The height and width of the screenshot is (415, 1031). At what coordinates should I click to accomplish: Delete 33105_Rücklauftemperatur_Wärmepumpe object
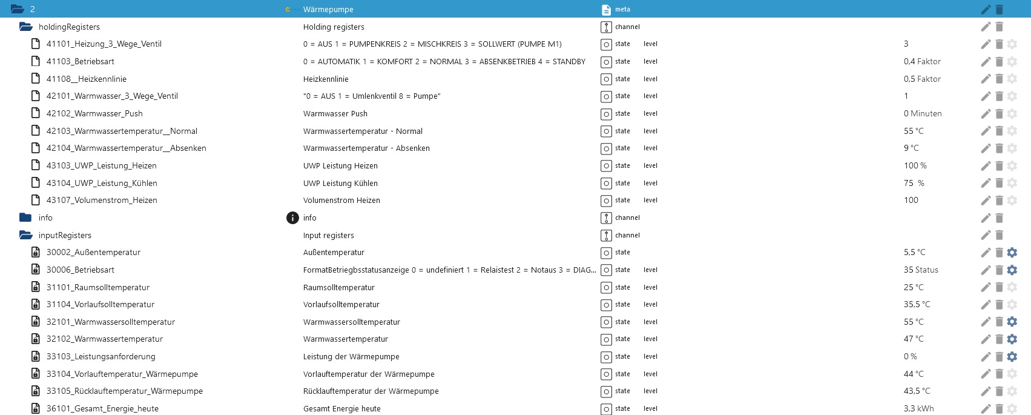click(1000, 391)
